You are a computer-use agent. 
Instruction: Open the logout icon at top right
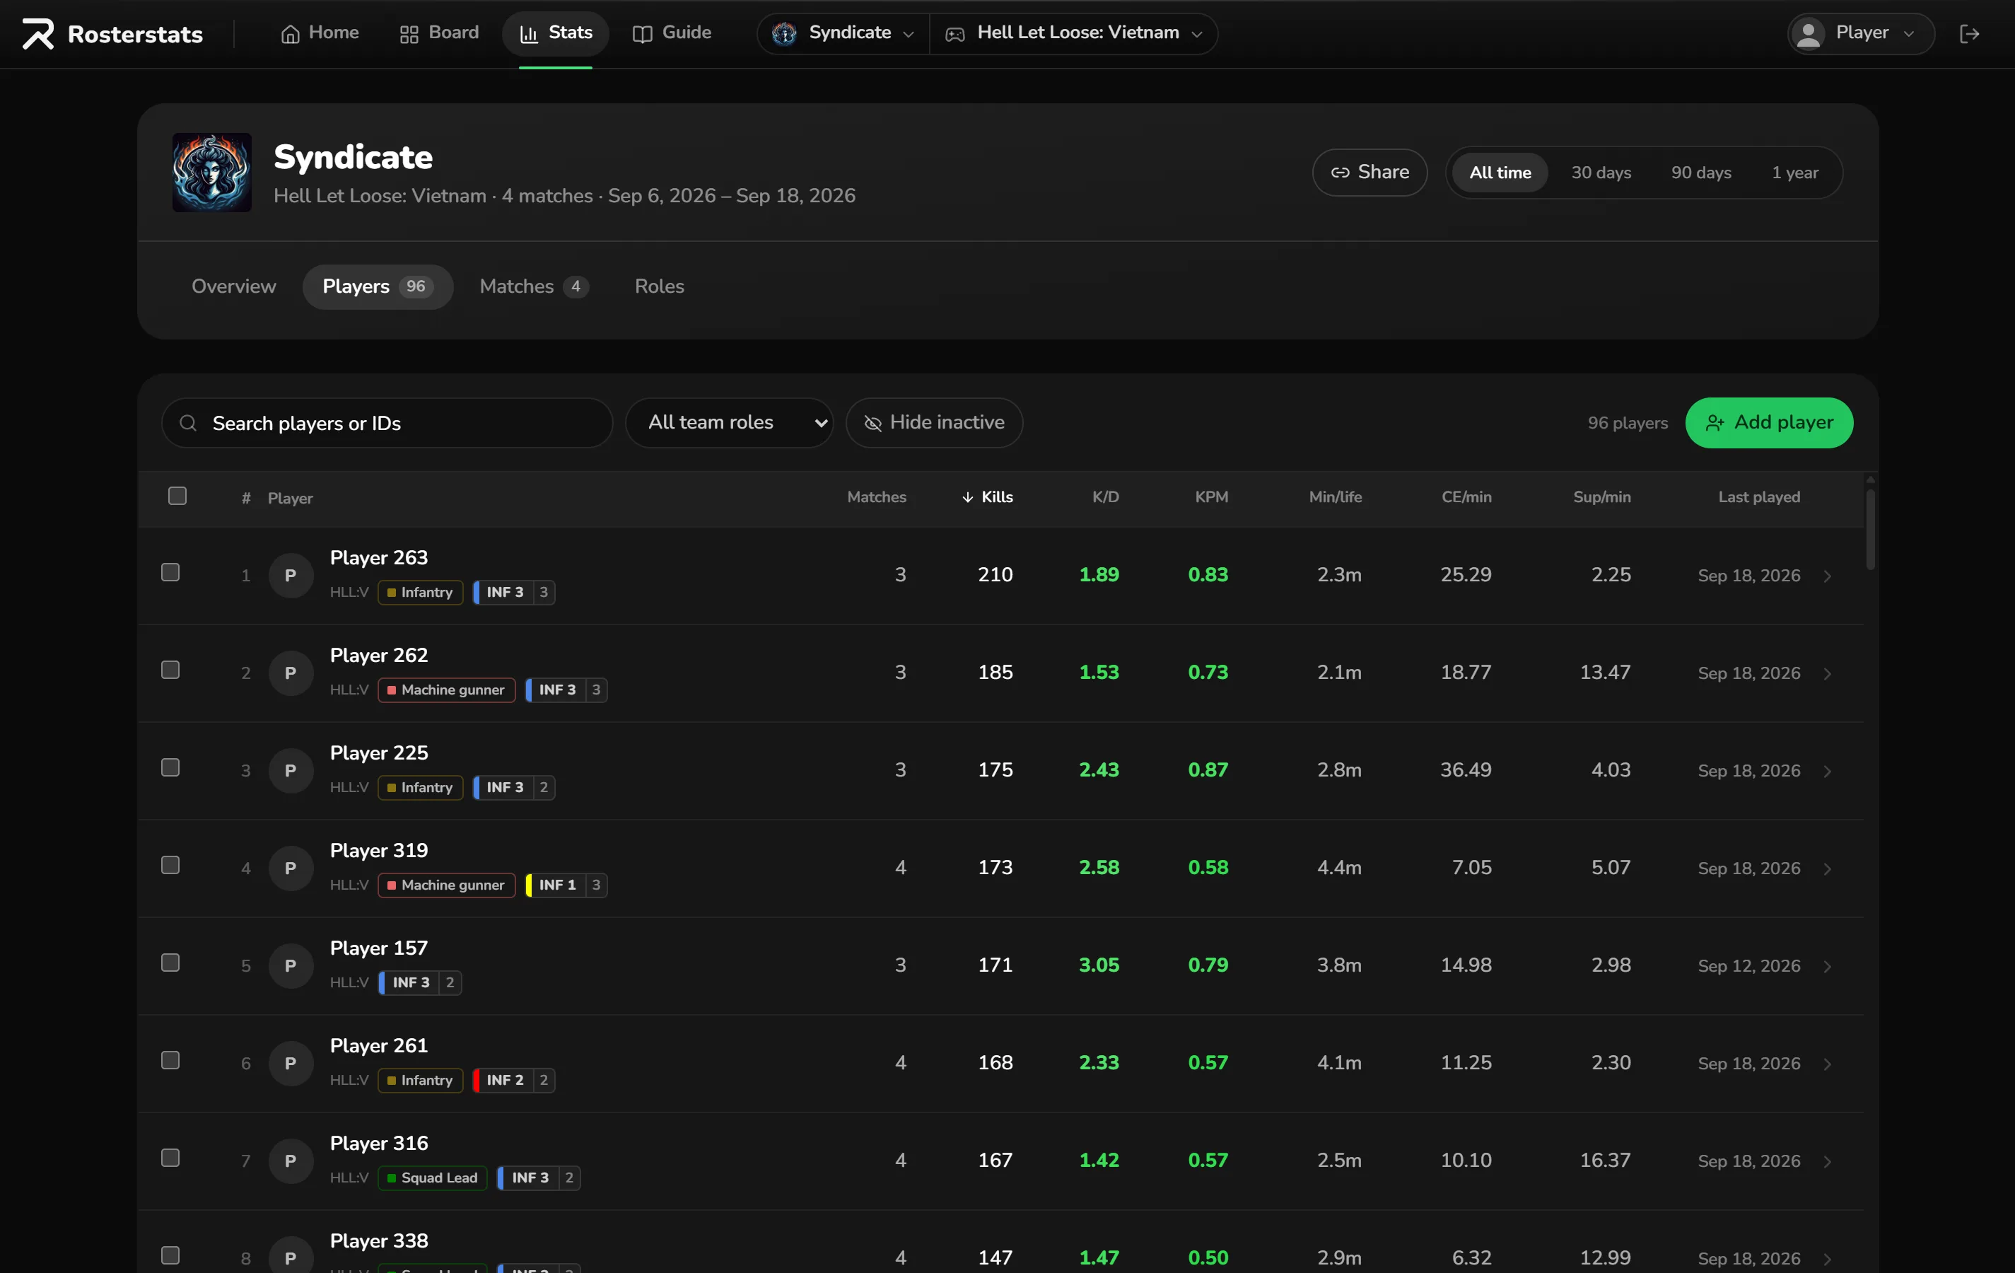(x=1969, y=33)
